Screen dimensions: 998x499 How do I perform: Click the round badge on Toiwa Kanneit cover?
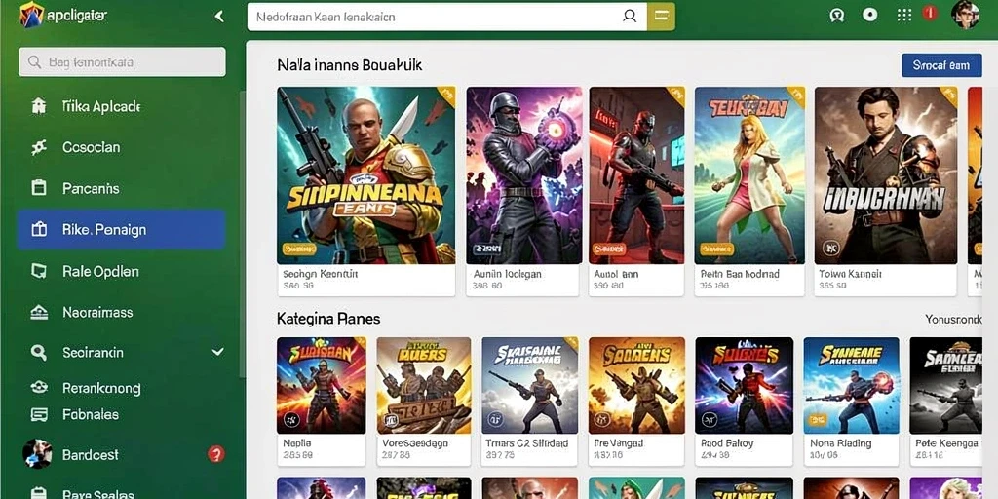tap(830, 249)
